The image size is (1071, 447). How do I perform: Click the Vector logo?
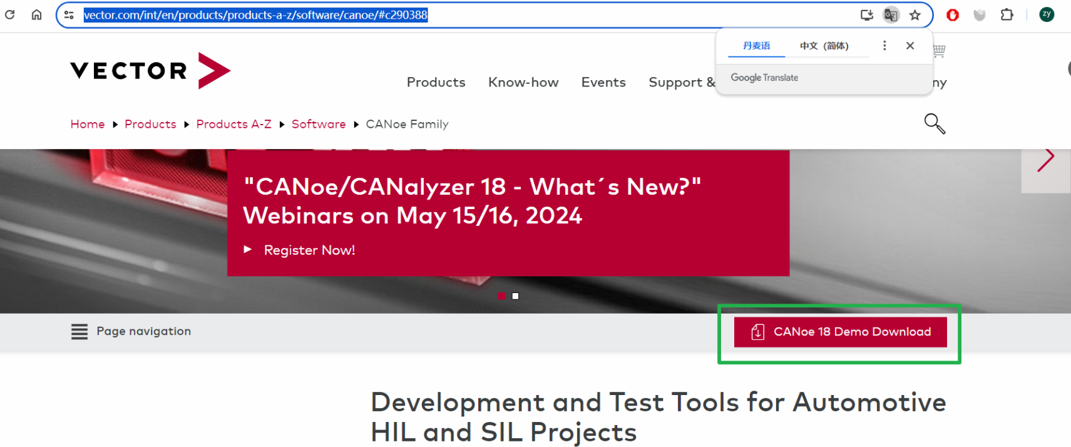150,71
